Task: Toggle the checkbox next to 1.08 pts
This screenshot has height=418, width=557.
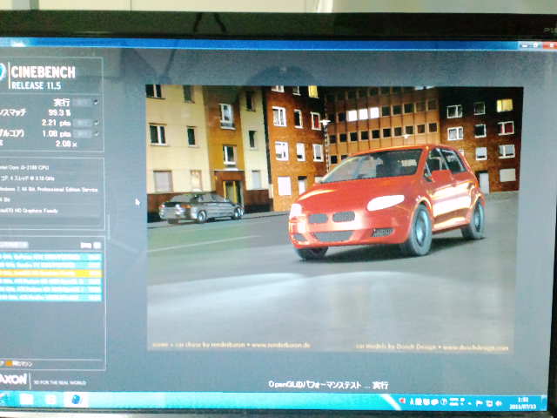Action: tap(96, 134)
